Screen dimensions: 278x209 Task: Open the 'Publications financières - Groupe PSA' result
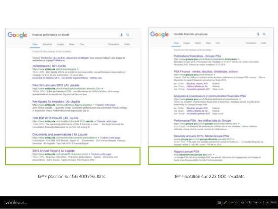pyautogui.click(x=197, y=56)
